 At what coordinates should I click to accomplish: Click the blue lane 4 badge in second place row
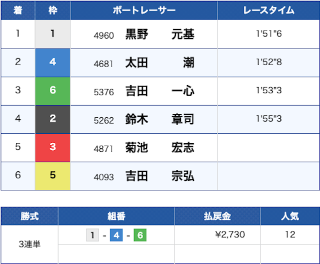52,63
